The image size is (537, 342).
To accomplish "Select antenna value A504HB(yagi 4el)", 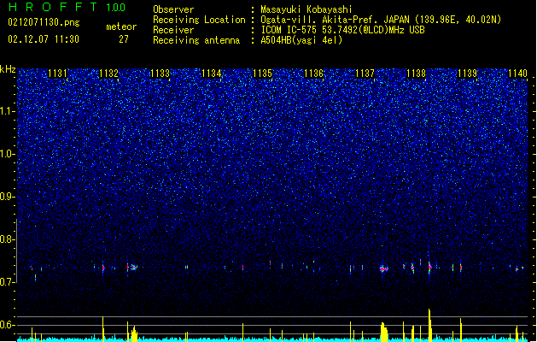I will (x=301, y=40).
